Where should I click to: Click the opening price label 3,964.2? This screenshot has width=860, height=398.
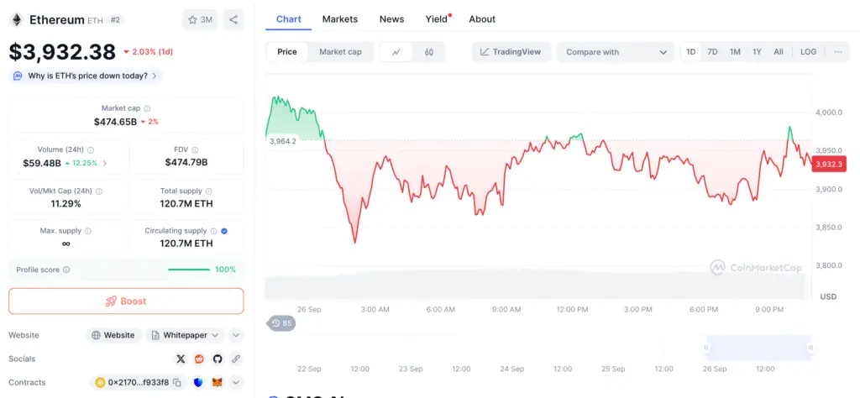(283, 141)
